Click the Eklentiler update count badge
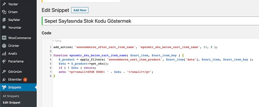Viewport: 259px width, 107px height. tap(25, 80)
